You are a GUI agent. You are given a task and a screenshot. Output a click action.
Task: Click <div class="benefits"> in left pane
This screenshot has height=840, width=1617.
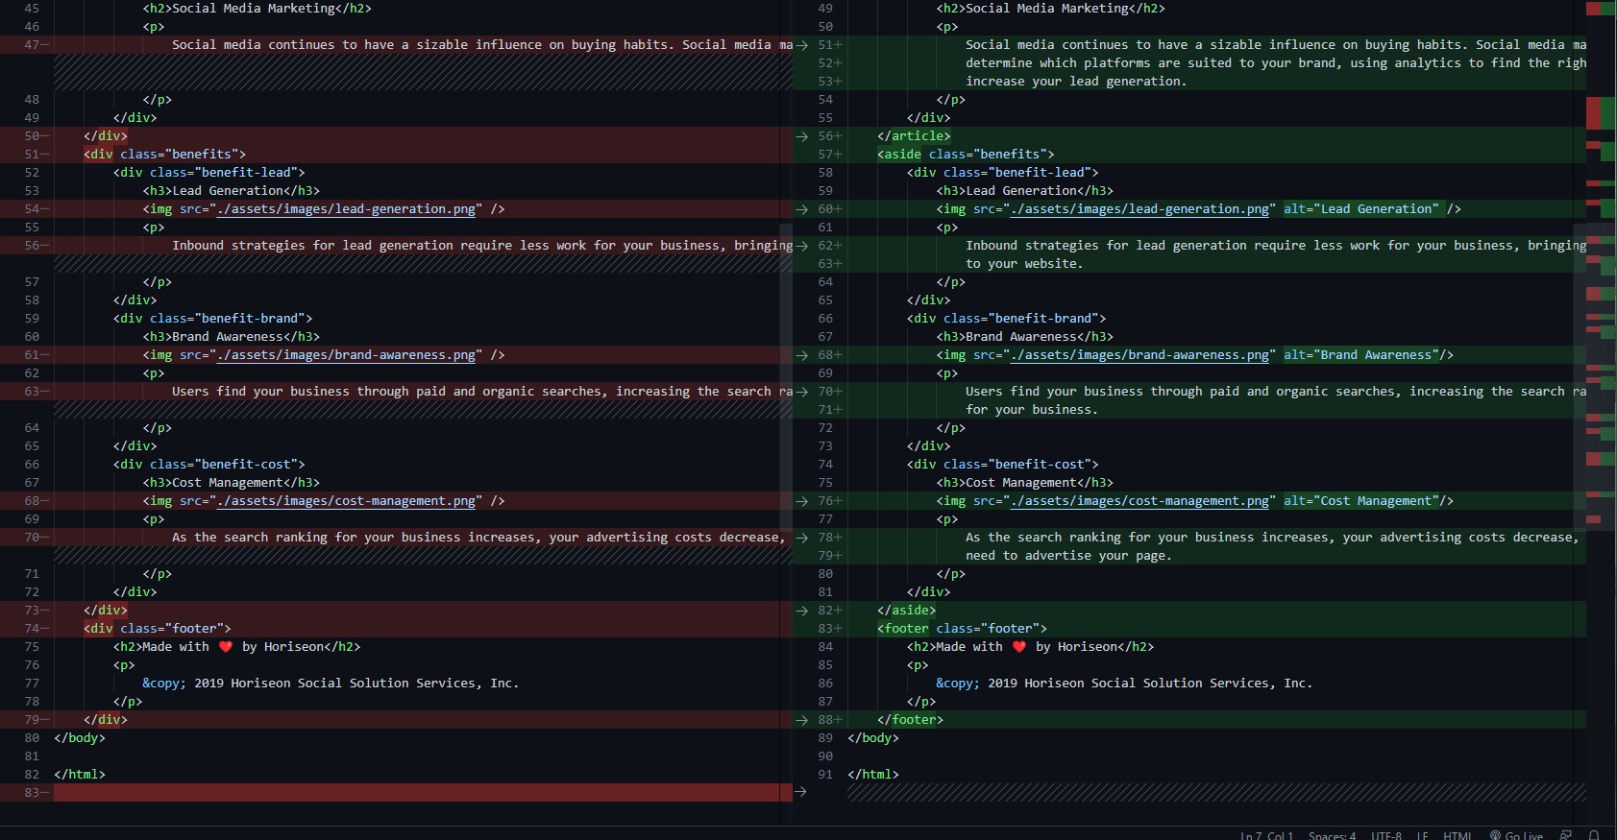click(x=164, y=155)
